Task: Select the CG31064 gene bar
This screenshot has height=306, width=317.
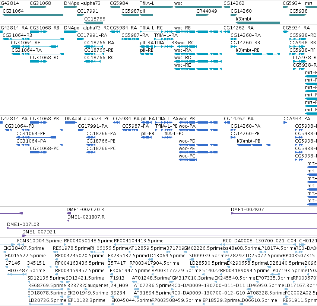Action: (33, 15)
